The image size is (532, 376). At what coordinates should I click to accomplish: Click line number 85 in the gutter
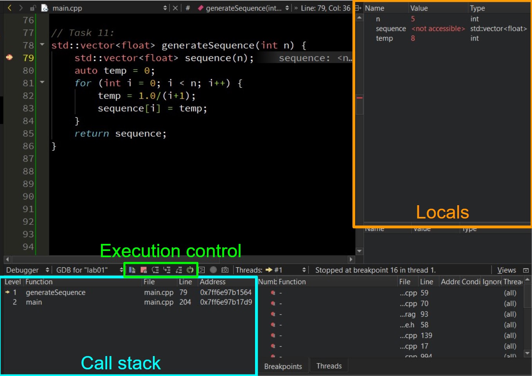[x=28, y=133]
